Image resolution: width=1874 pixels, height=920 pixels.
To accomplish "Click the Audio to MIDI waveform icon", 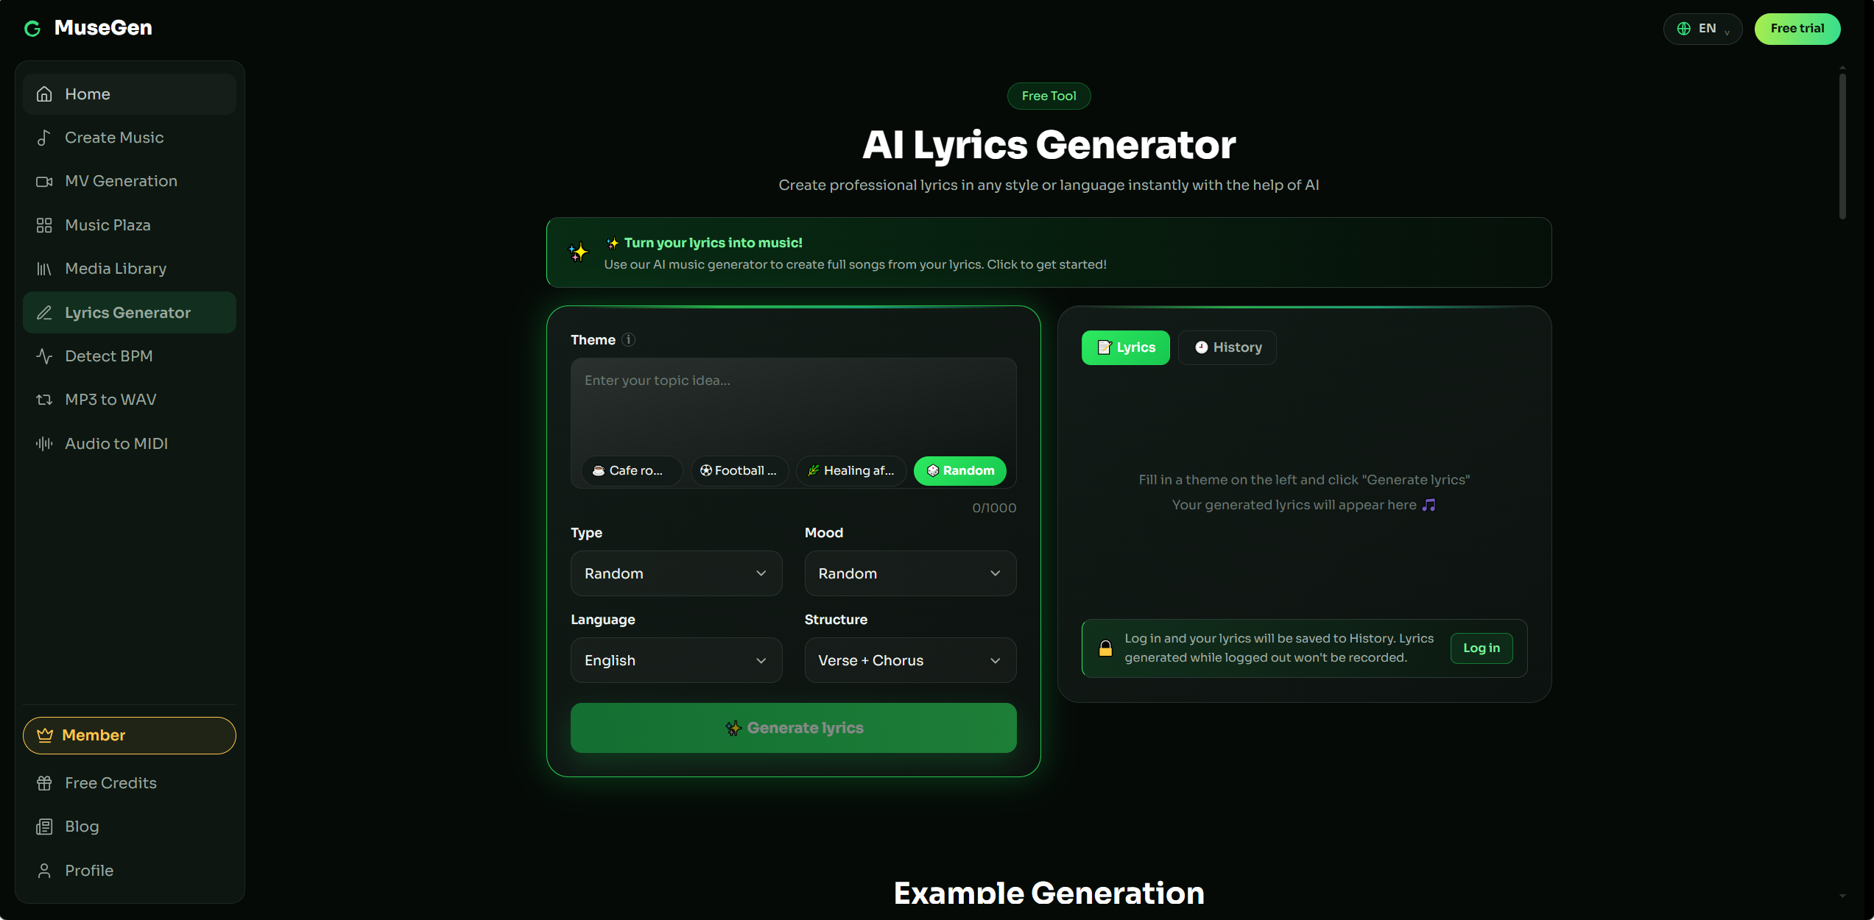I will [44, 444].
